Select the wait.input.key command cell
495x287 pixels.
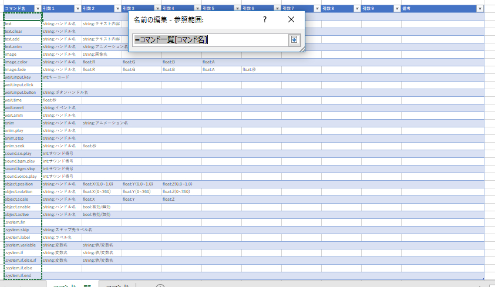(23, 77)
